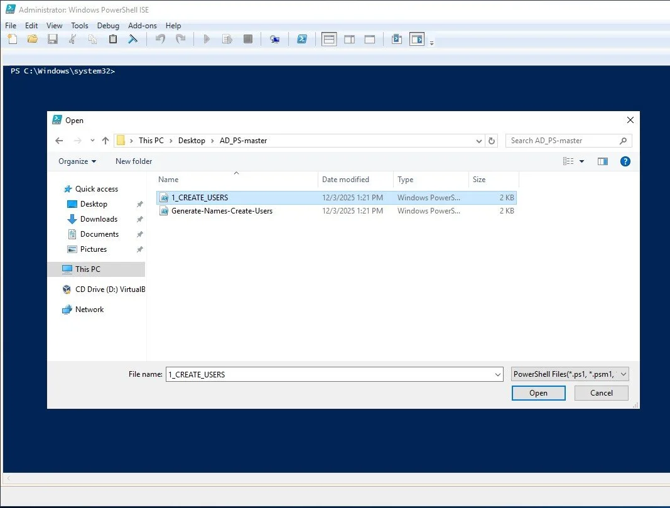The image size is (670, 508).
Task: Toggle the Show Command Add-on icon
Action: point(417,40)
